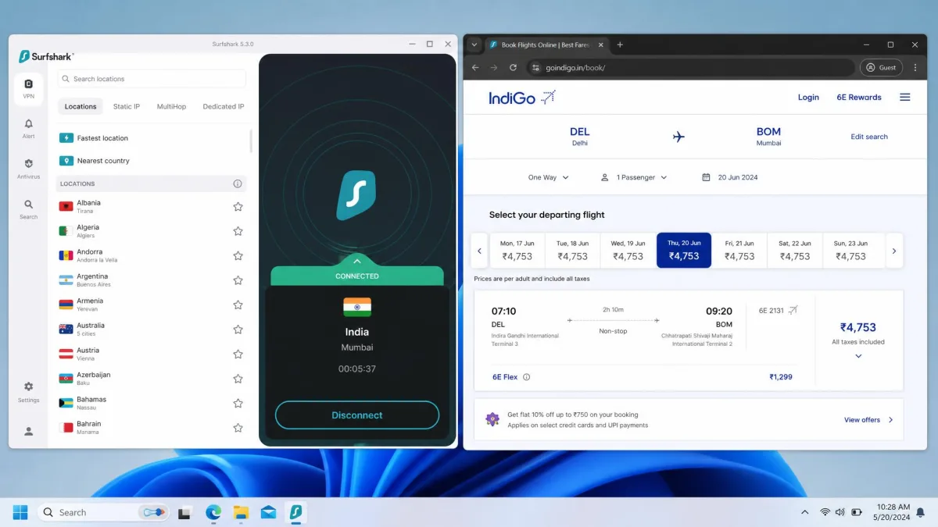Go forward in the browser

[494, 68]
